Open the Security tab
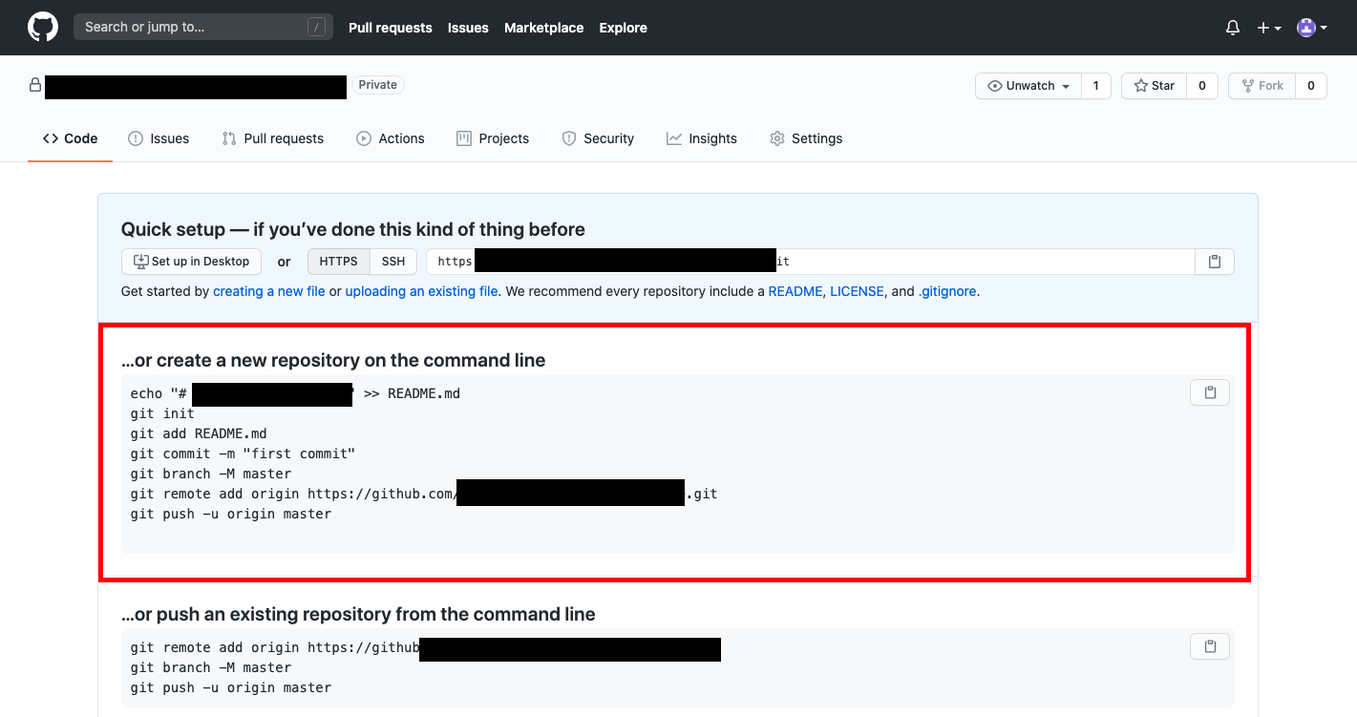Screen dimensions: 1357x717 [598, 138]
